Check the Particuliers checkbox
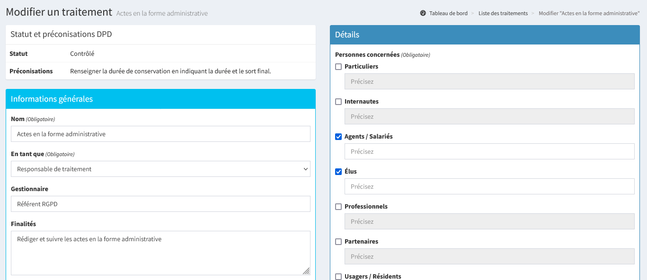The image size is (647, 280). (338, 67)
